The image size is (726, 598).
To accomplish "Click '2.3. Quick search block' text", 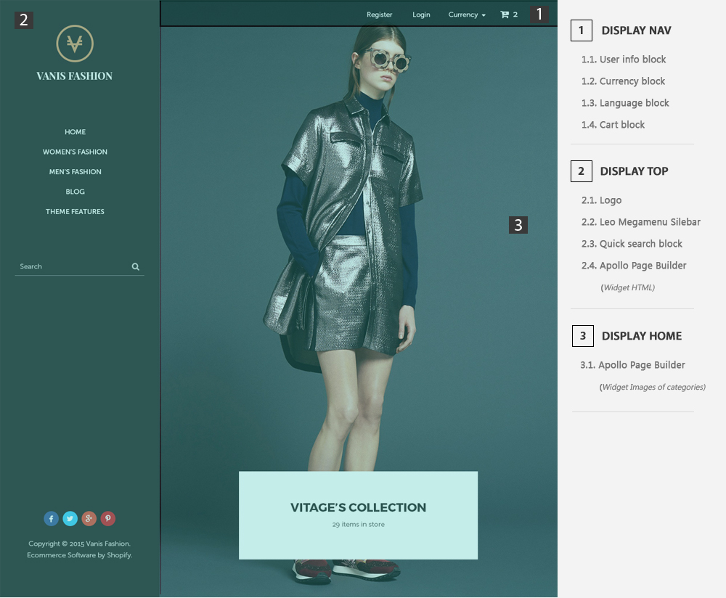I will point(632,244).
